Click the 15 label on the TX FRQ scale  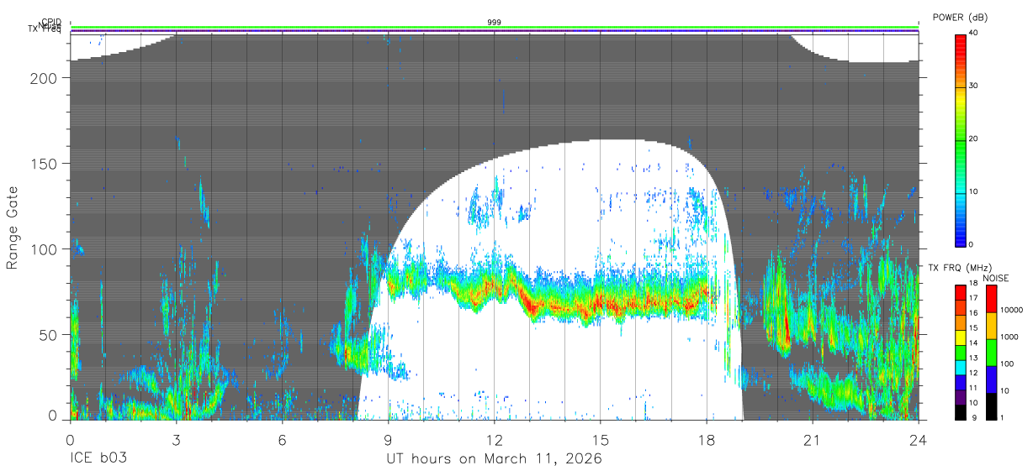click(x=973, y=327)
